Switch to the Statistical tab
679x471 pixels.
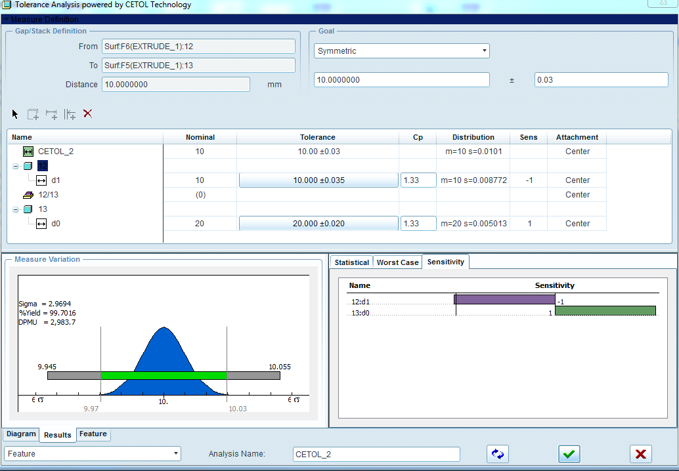click(x=351, y=262)
